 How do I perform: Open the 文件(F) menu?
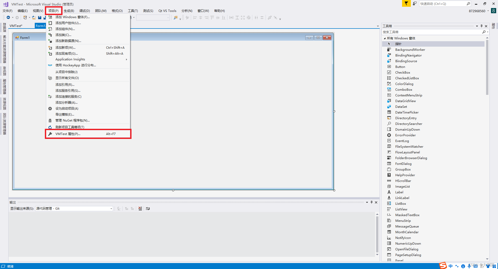(8, 11)
